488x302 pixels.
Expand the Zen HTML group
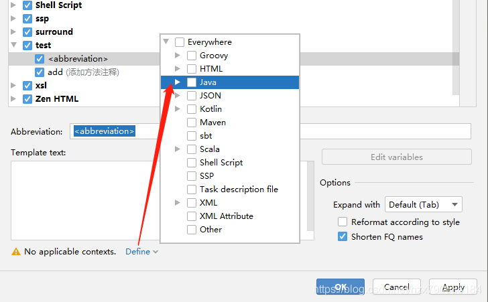point(13,99)
